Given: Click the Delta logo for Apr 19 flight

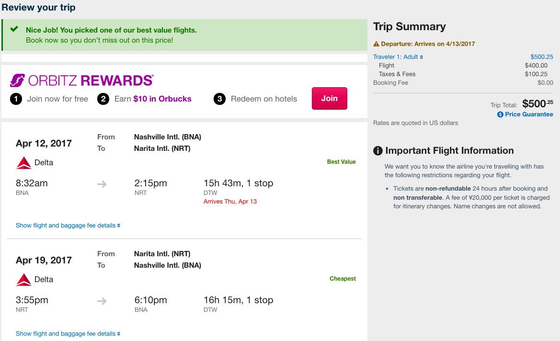Looking at the screenshot, I should pos(24,280).
